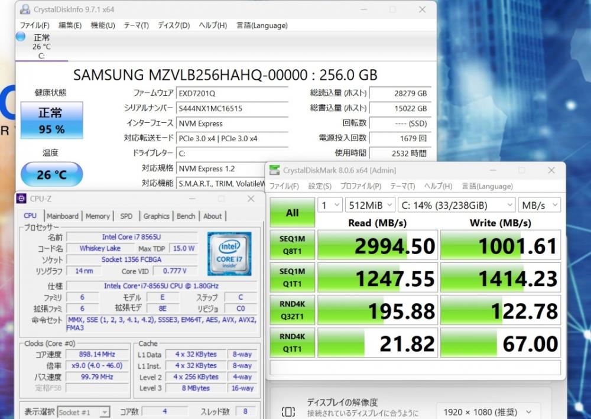Run the RND4K Q32T1 test
591x419 pixels.
(x=292, y=310)
